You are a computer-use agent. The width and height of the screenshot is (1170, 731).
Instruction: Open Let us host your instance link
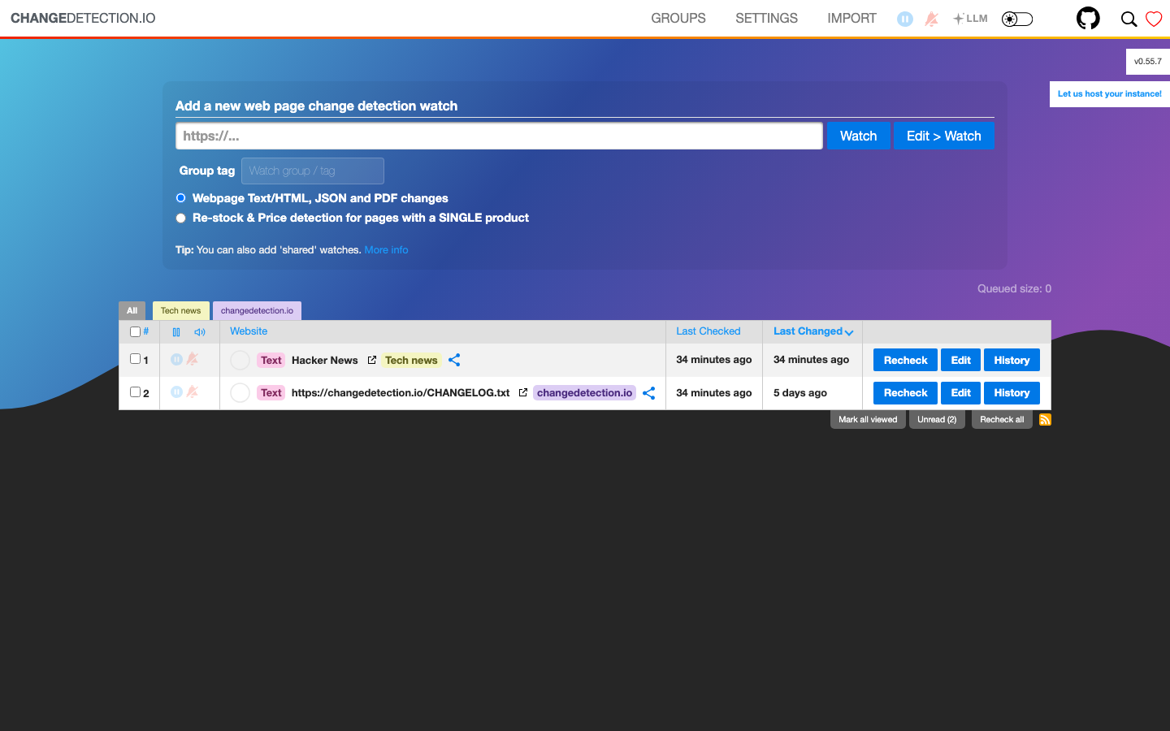[1110, 94]
